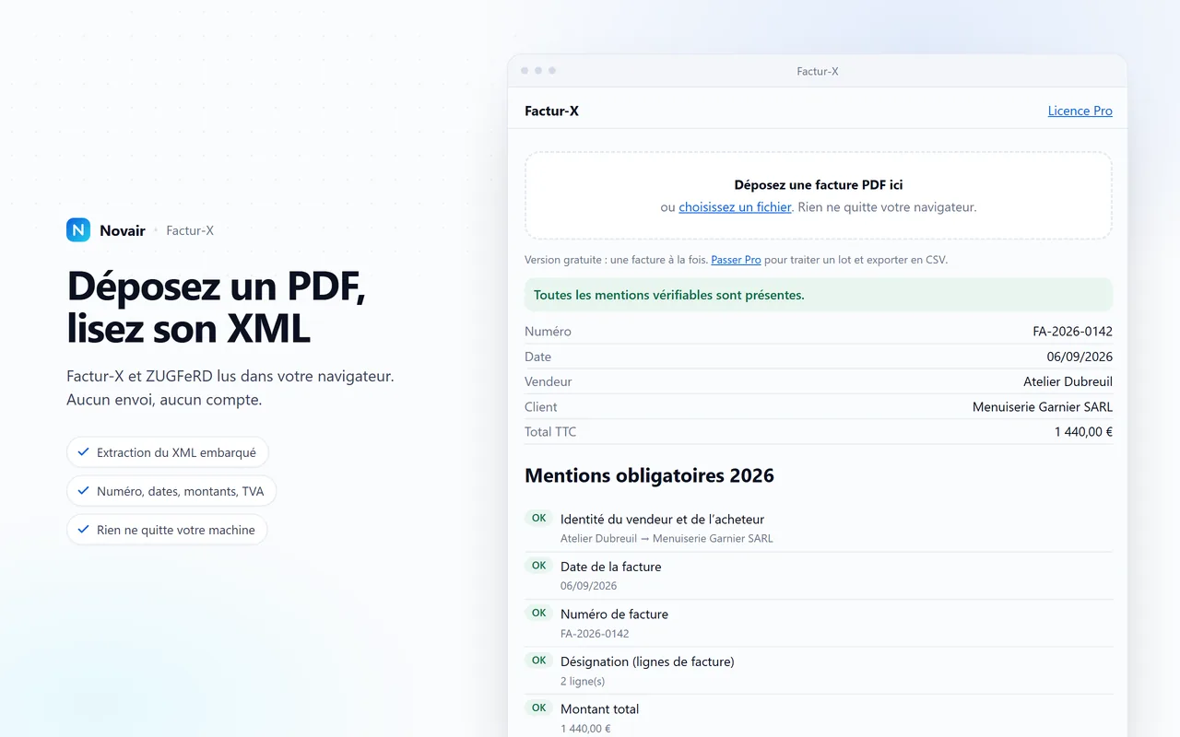Click the Novair brand name

(x=123, y=231)
